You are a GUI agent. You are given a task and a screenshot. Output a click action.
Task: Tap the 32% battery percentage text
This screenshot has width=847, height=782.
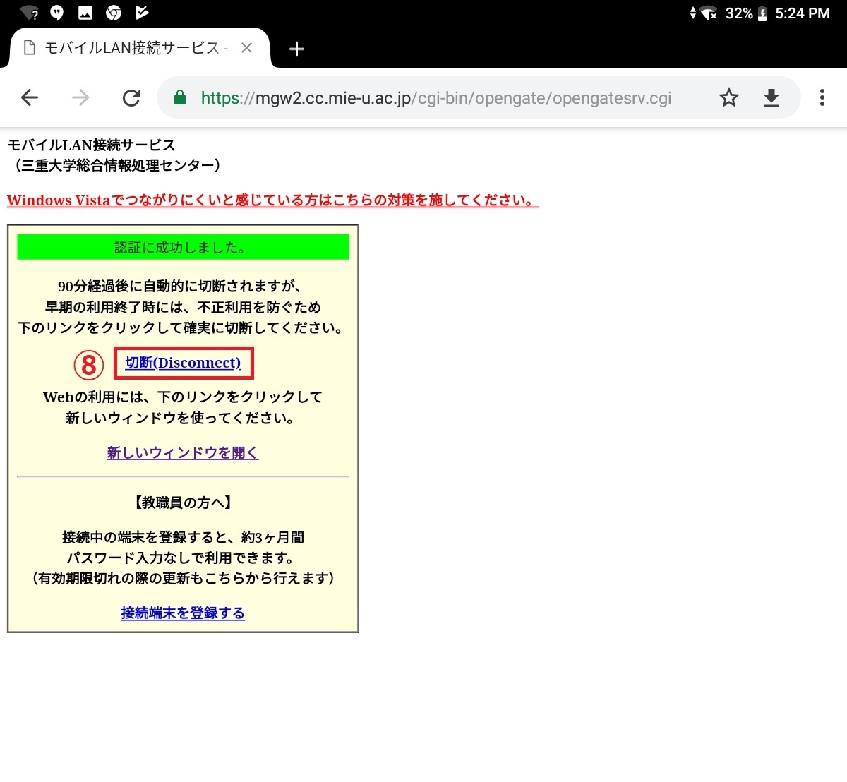(739, 13)
